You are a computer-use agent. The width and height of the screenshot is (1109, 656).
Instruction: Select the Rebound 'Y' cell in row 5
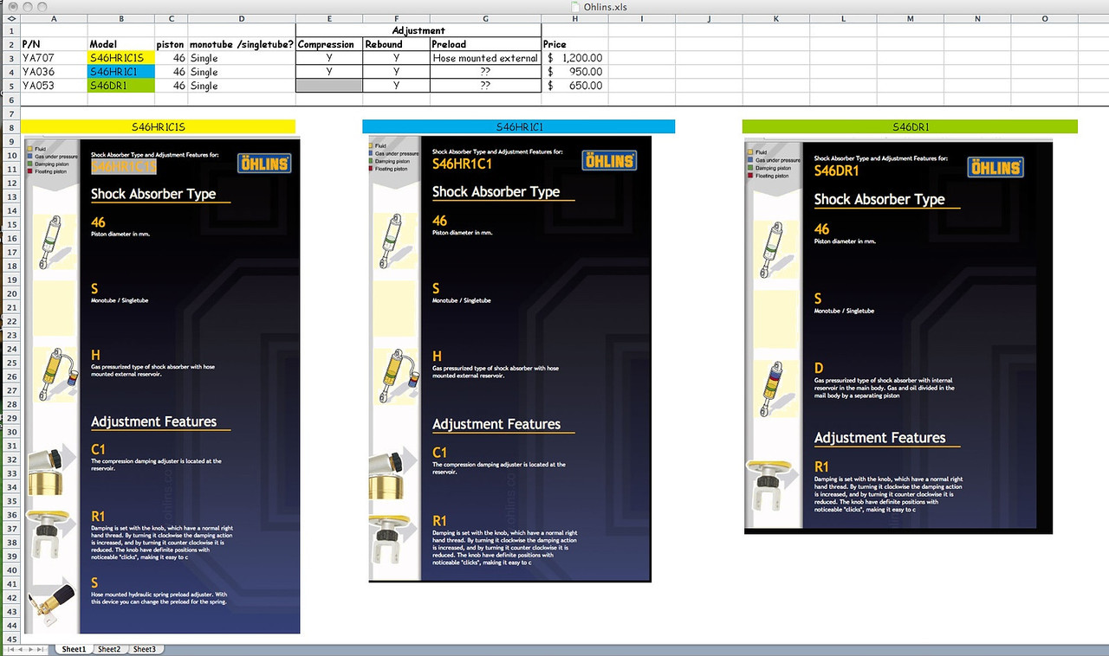tap(397, 86)
